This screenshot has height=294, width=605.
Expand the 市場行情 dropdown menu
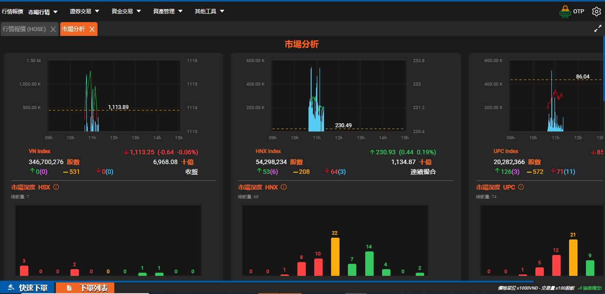(x=43, y=12)
